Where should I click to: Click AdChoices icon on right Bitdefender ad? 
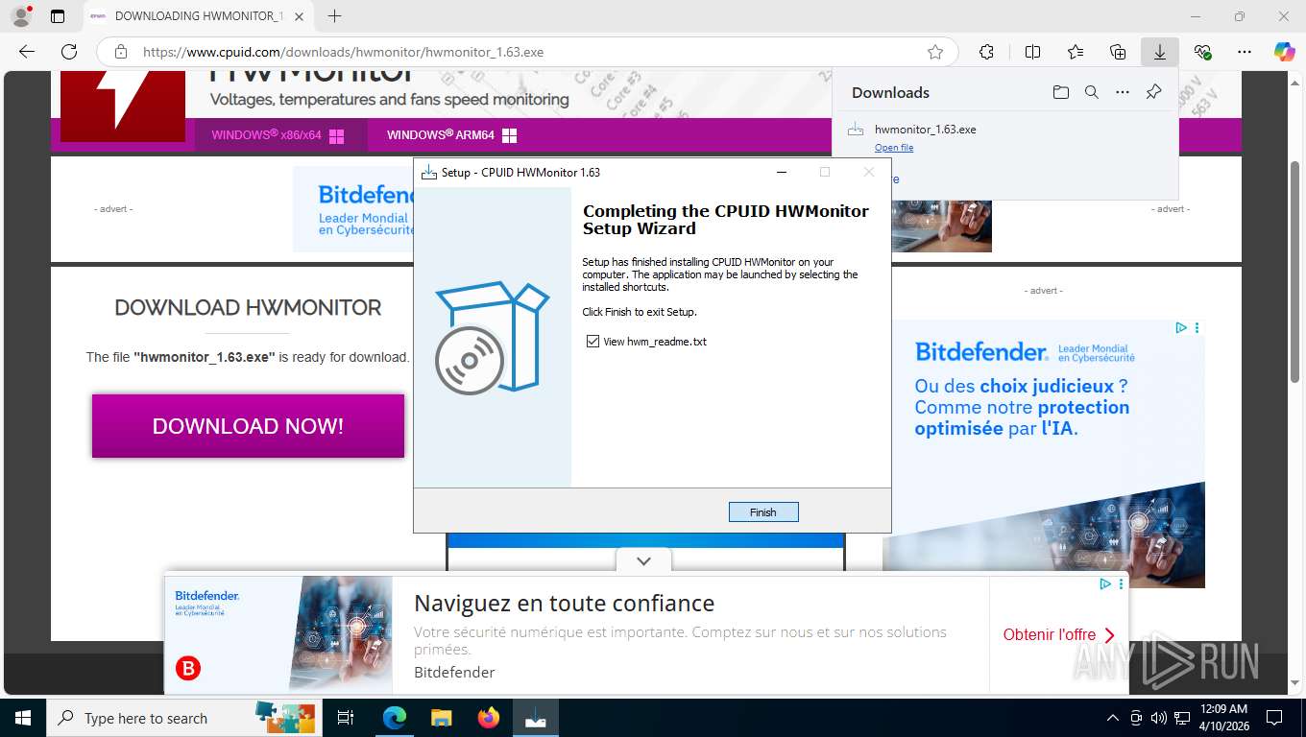(x=1181, y=327)
